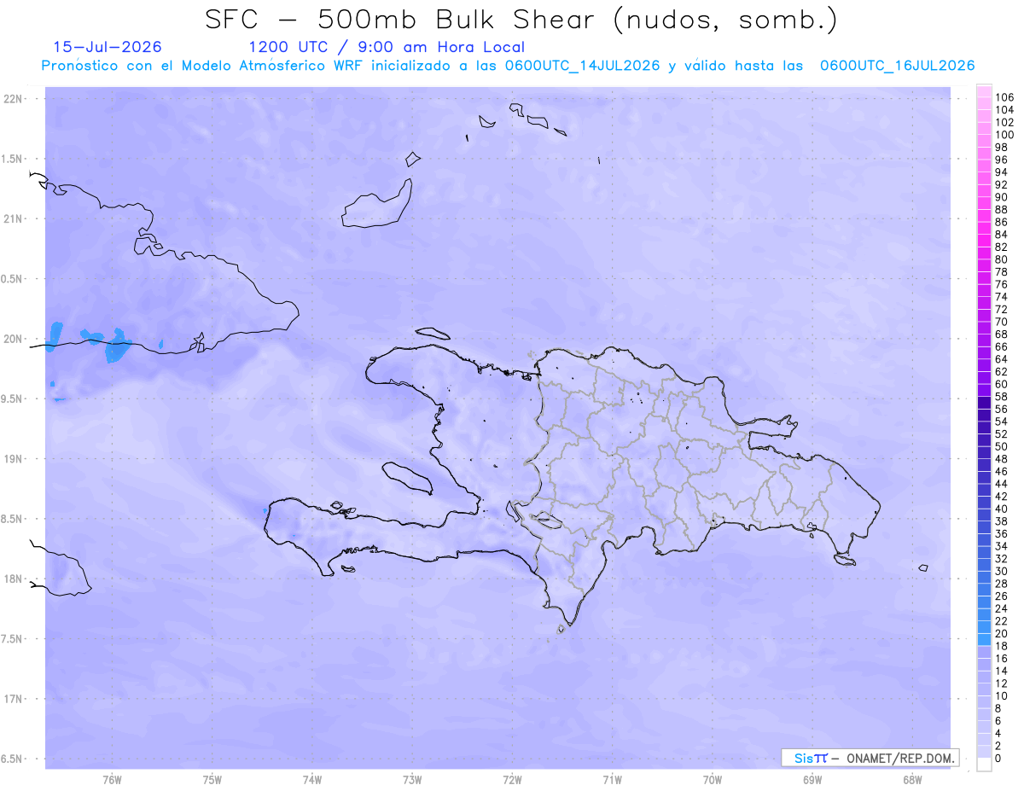Click the '1200 UTC / 9:00 am Hora Local' text
Viewport: 1024px width, 791px height.
(x=387, y=48)
